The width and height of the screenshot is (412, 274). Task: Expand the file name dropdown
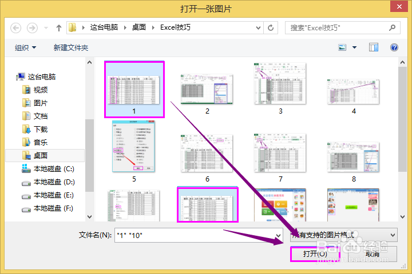coord(279,235)
